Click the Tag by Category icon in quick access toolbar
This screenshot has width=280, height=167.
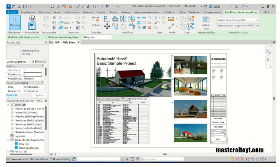[x=83, y=7]
